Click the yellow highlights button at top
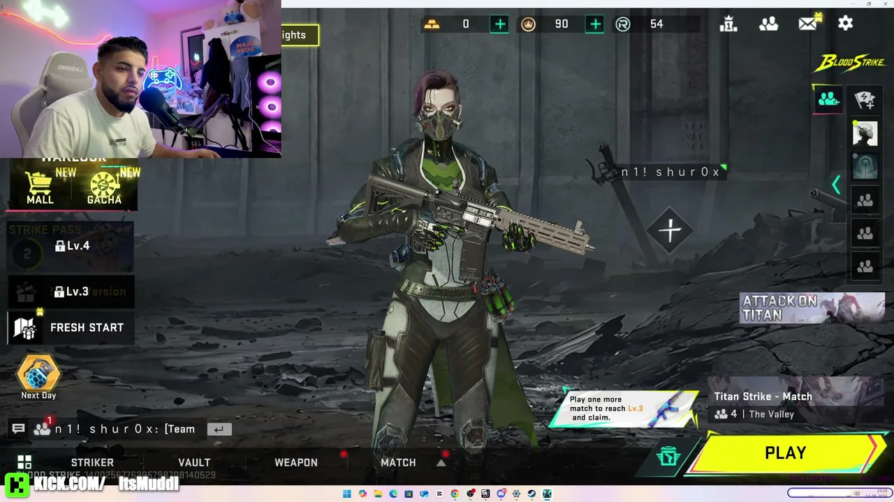This screenshot has width=894, height=502. (300, 35)
